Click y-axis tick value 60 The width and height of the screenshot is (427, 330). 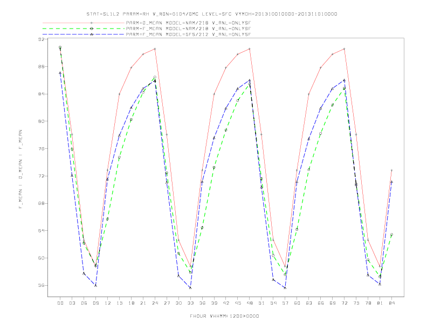pos(41,258)
